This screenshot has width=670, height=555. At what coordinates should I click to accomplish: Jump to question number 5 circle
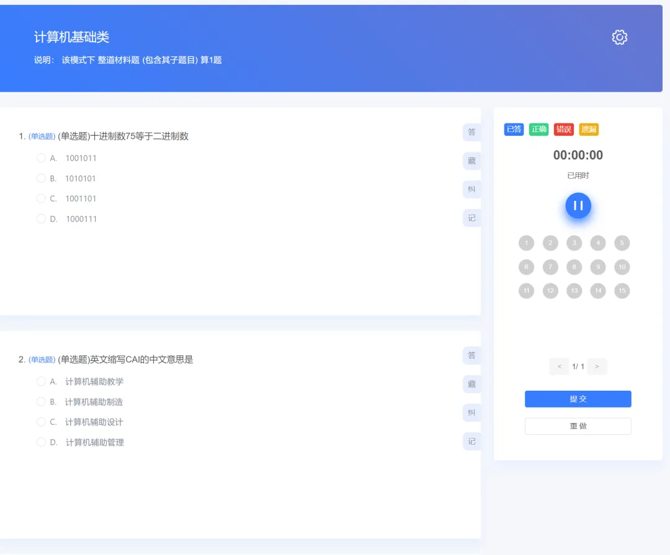pos(622,243)
